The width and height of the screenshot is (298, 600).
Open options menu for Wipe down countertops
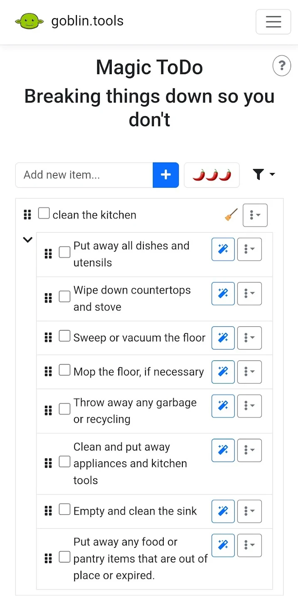tap(249, 294)
